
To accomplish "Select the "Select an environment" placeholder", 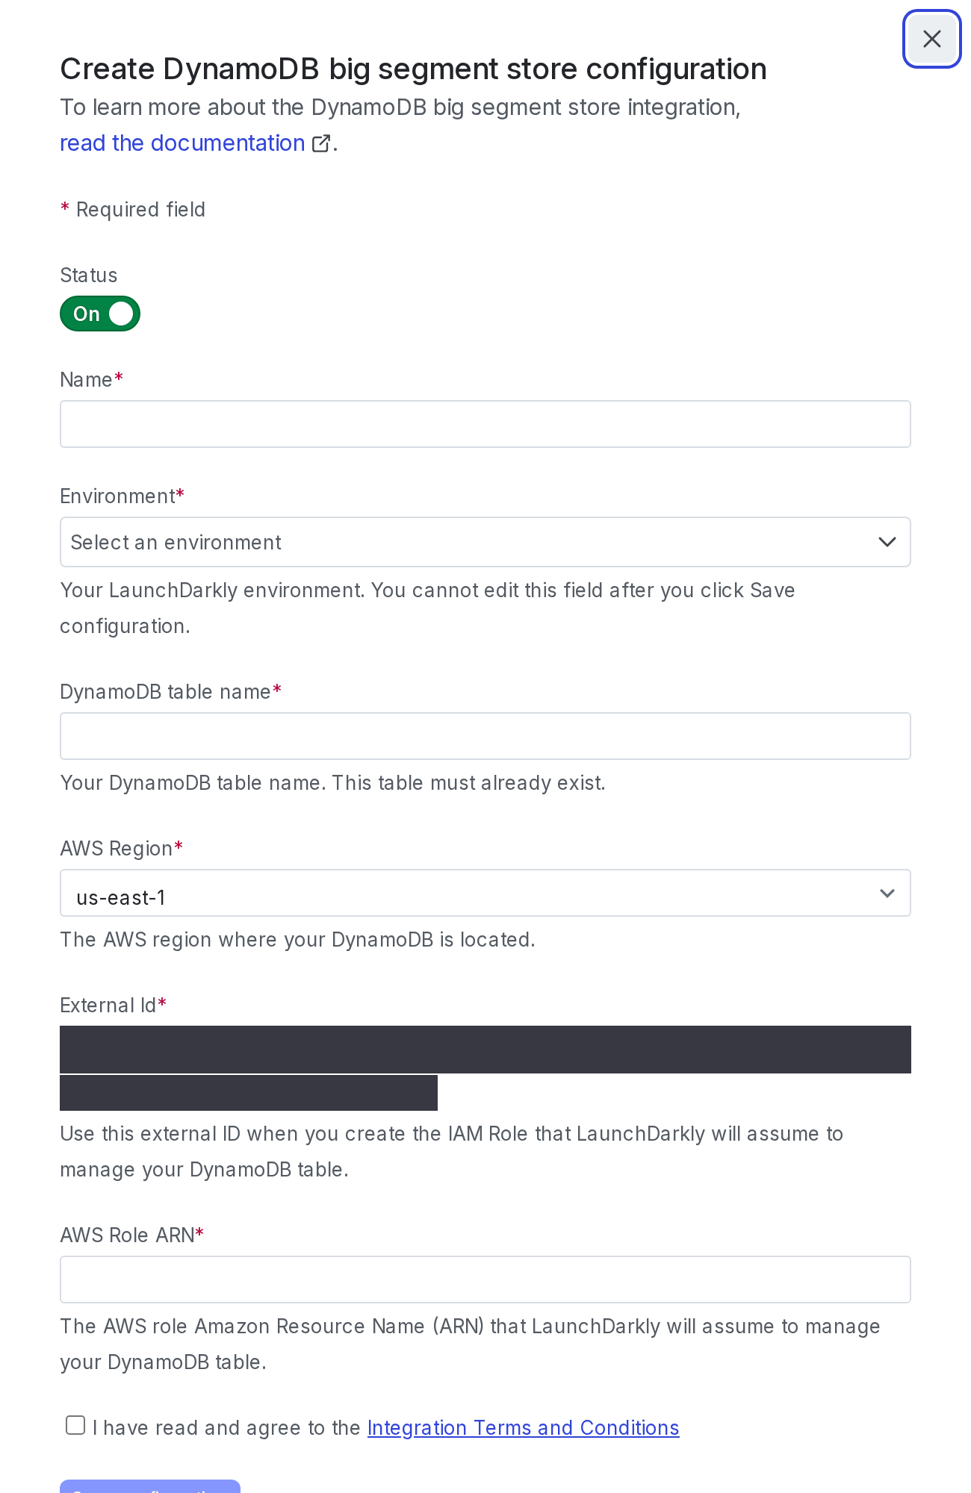I will coord(176,542).
